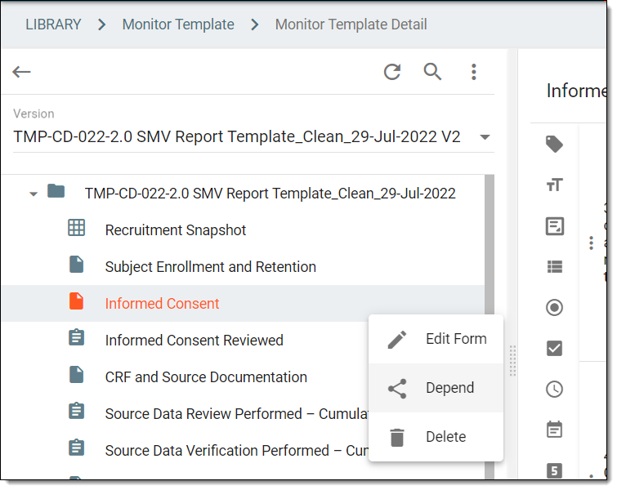This screenshot has height=490, width=617.
Task: Click the clipboard icon beside Informed Consent Reviewed
Action: [76, 337]
